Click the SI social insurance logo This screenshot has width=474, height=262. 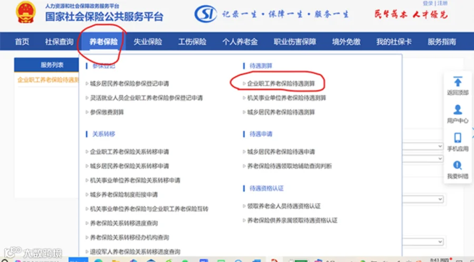(205, 14)
